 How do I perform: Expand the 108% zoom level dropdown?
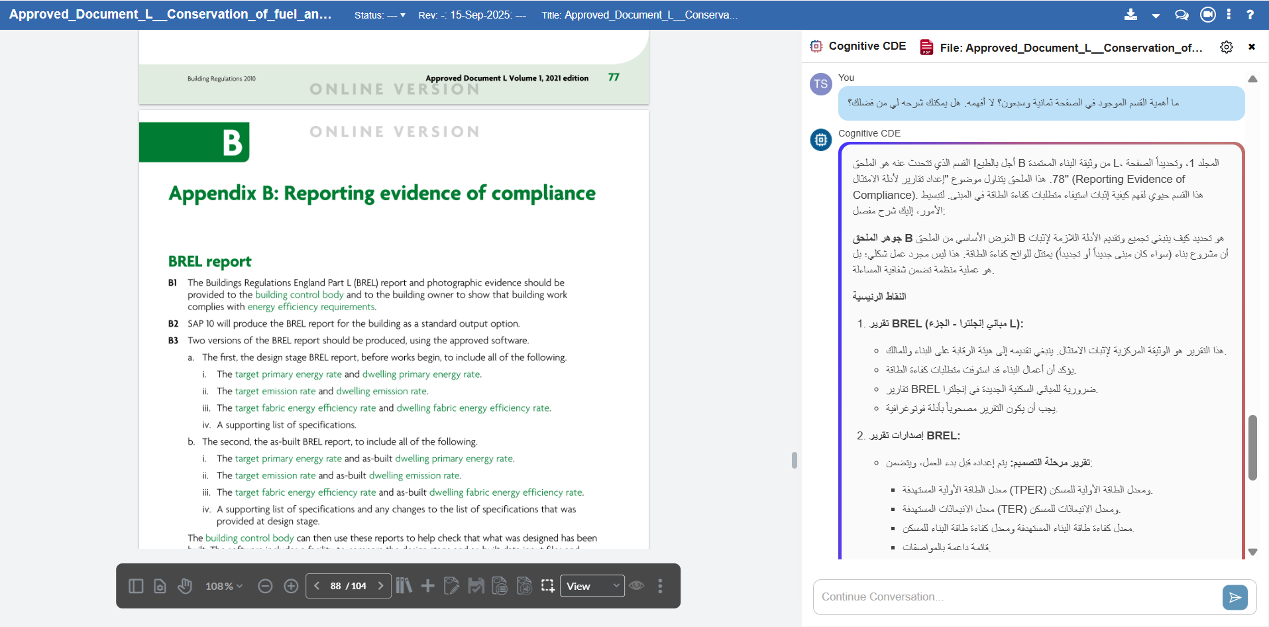pyautogui.click(x=224, y=586)
